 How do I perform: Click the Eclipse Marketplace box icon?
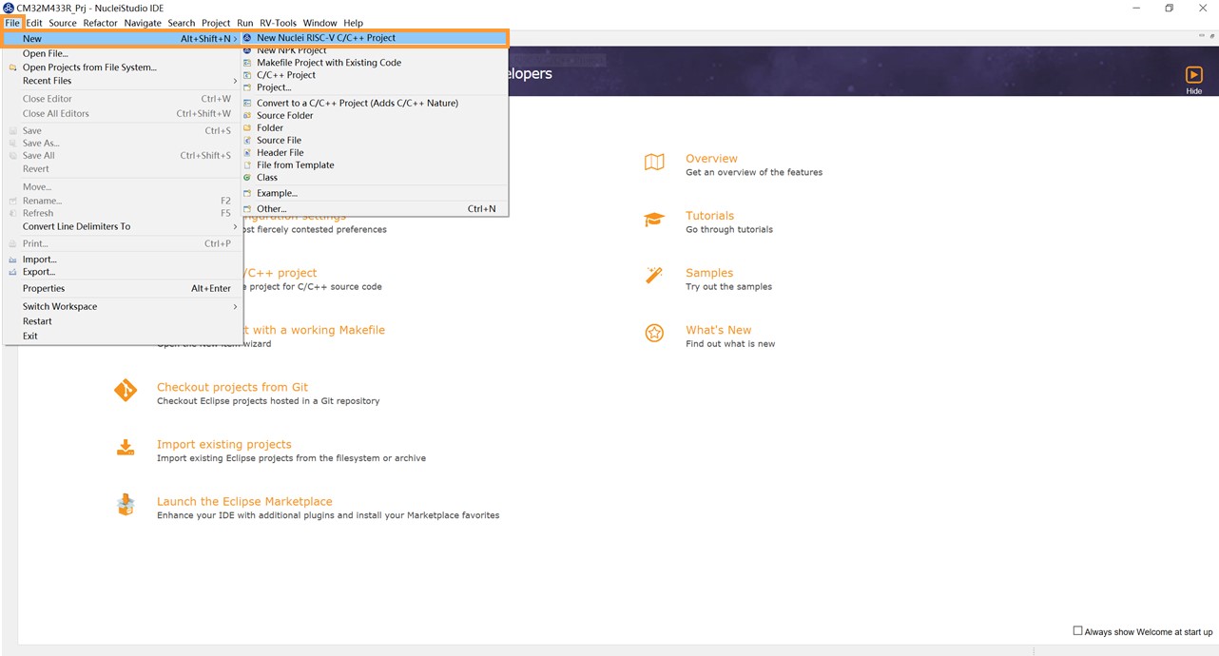126,505
